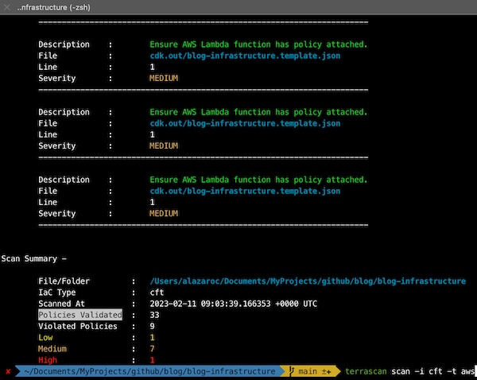Click the first block's Line value 1
This screenshot has width=477, height=380.
(152, 67)
